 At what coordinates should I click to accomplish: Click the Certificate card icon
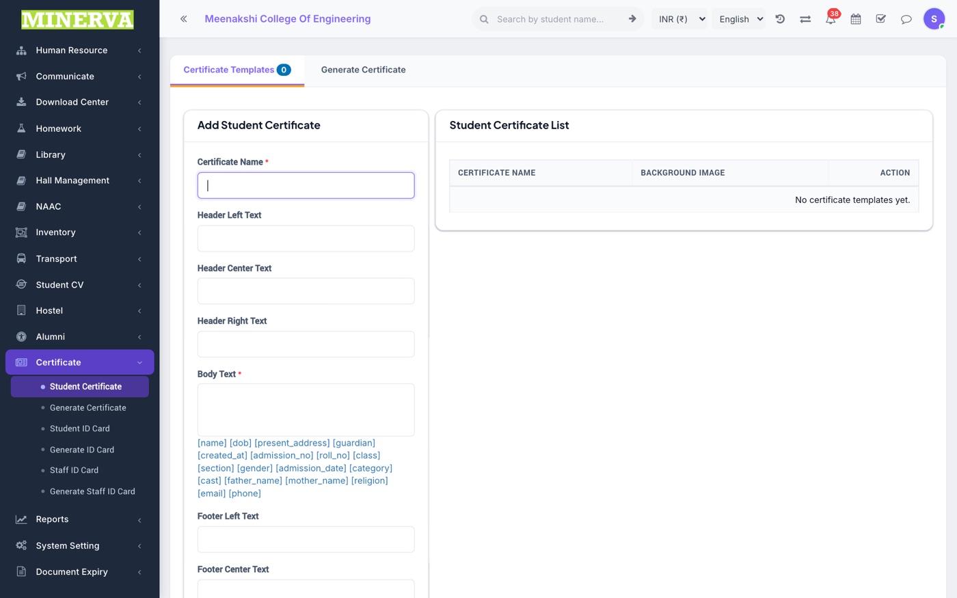[x=21, y=363]
